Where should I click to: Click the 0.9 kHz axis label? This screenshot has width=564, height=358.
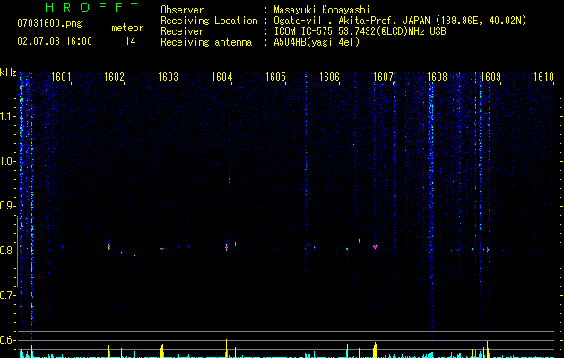tap(8, 206)
